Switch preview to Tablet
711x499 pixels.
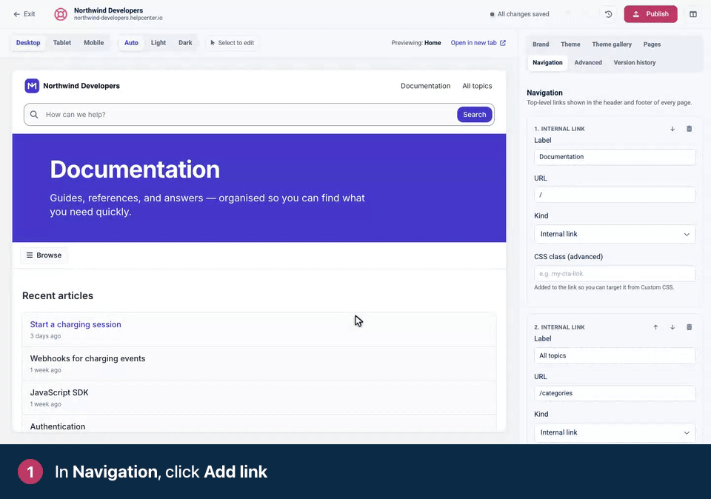(62, 43)
